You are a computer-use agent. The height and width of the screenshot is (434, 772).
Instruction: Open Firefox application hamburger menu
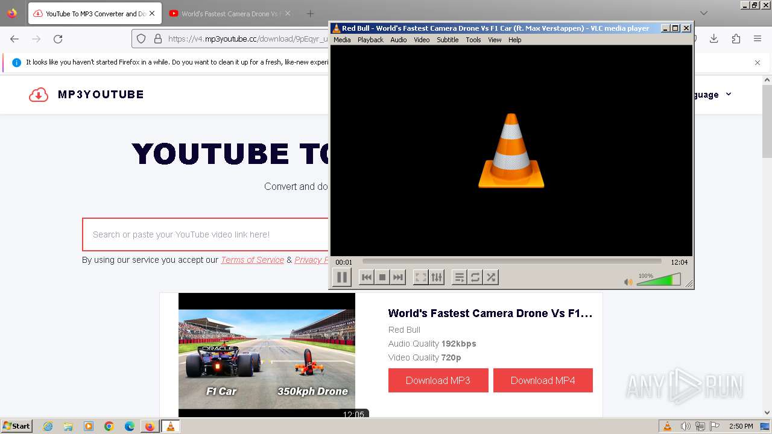(x=758, y=39)
